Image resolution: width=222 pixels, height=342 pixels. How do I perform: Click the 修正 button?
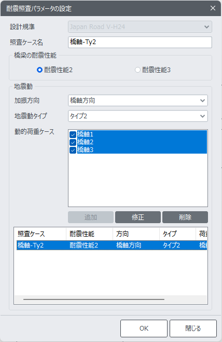pos(138,217)
